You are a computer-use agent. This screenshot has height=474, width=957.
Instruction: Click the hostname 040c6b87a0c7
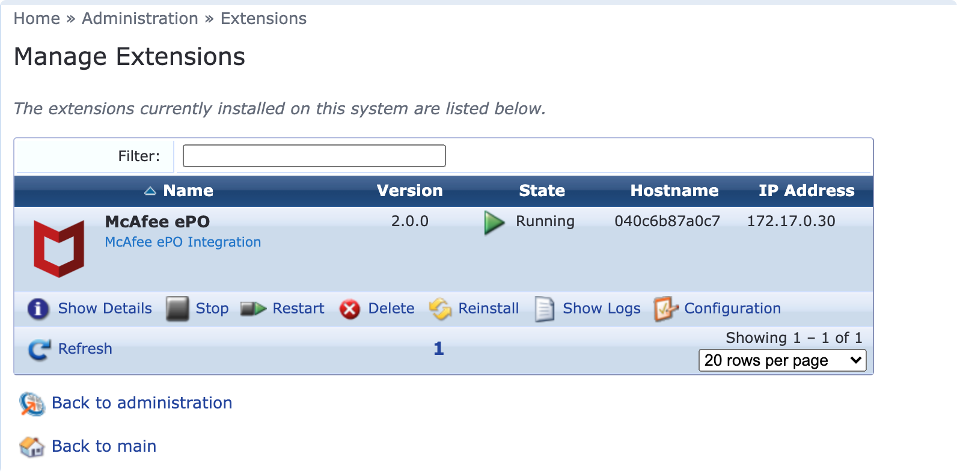(667, 221)
